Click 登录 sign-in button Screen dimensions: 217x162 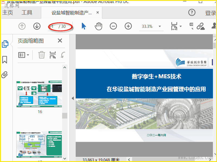coord(211,13)
